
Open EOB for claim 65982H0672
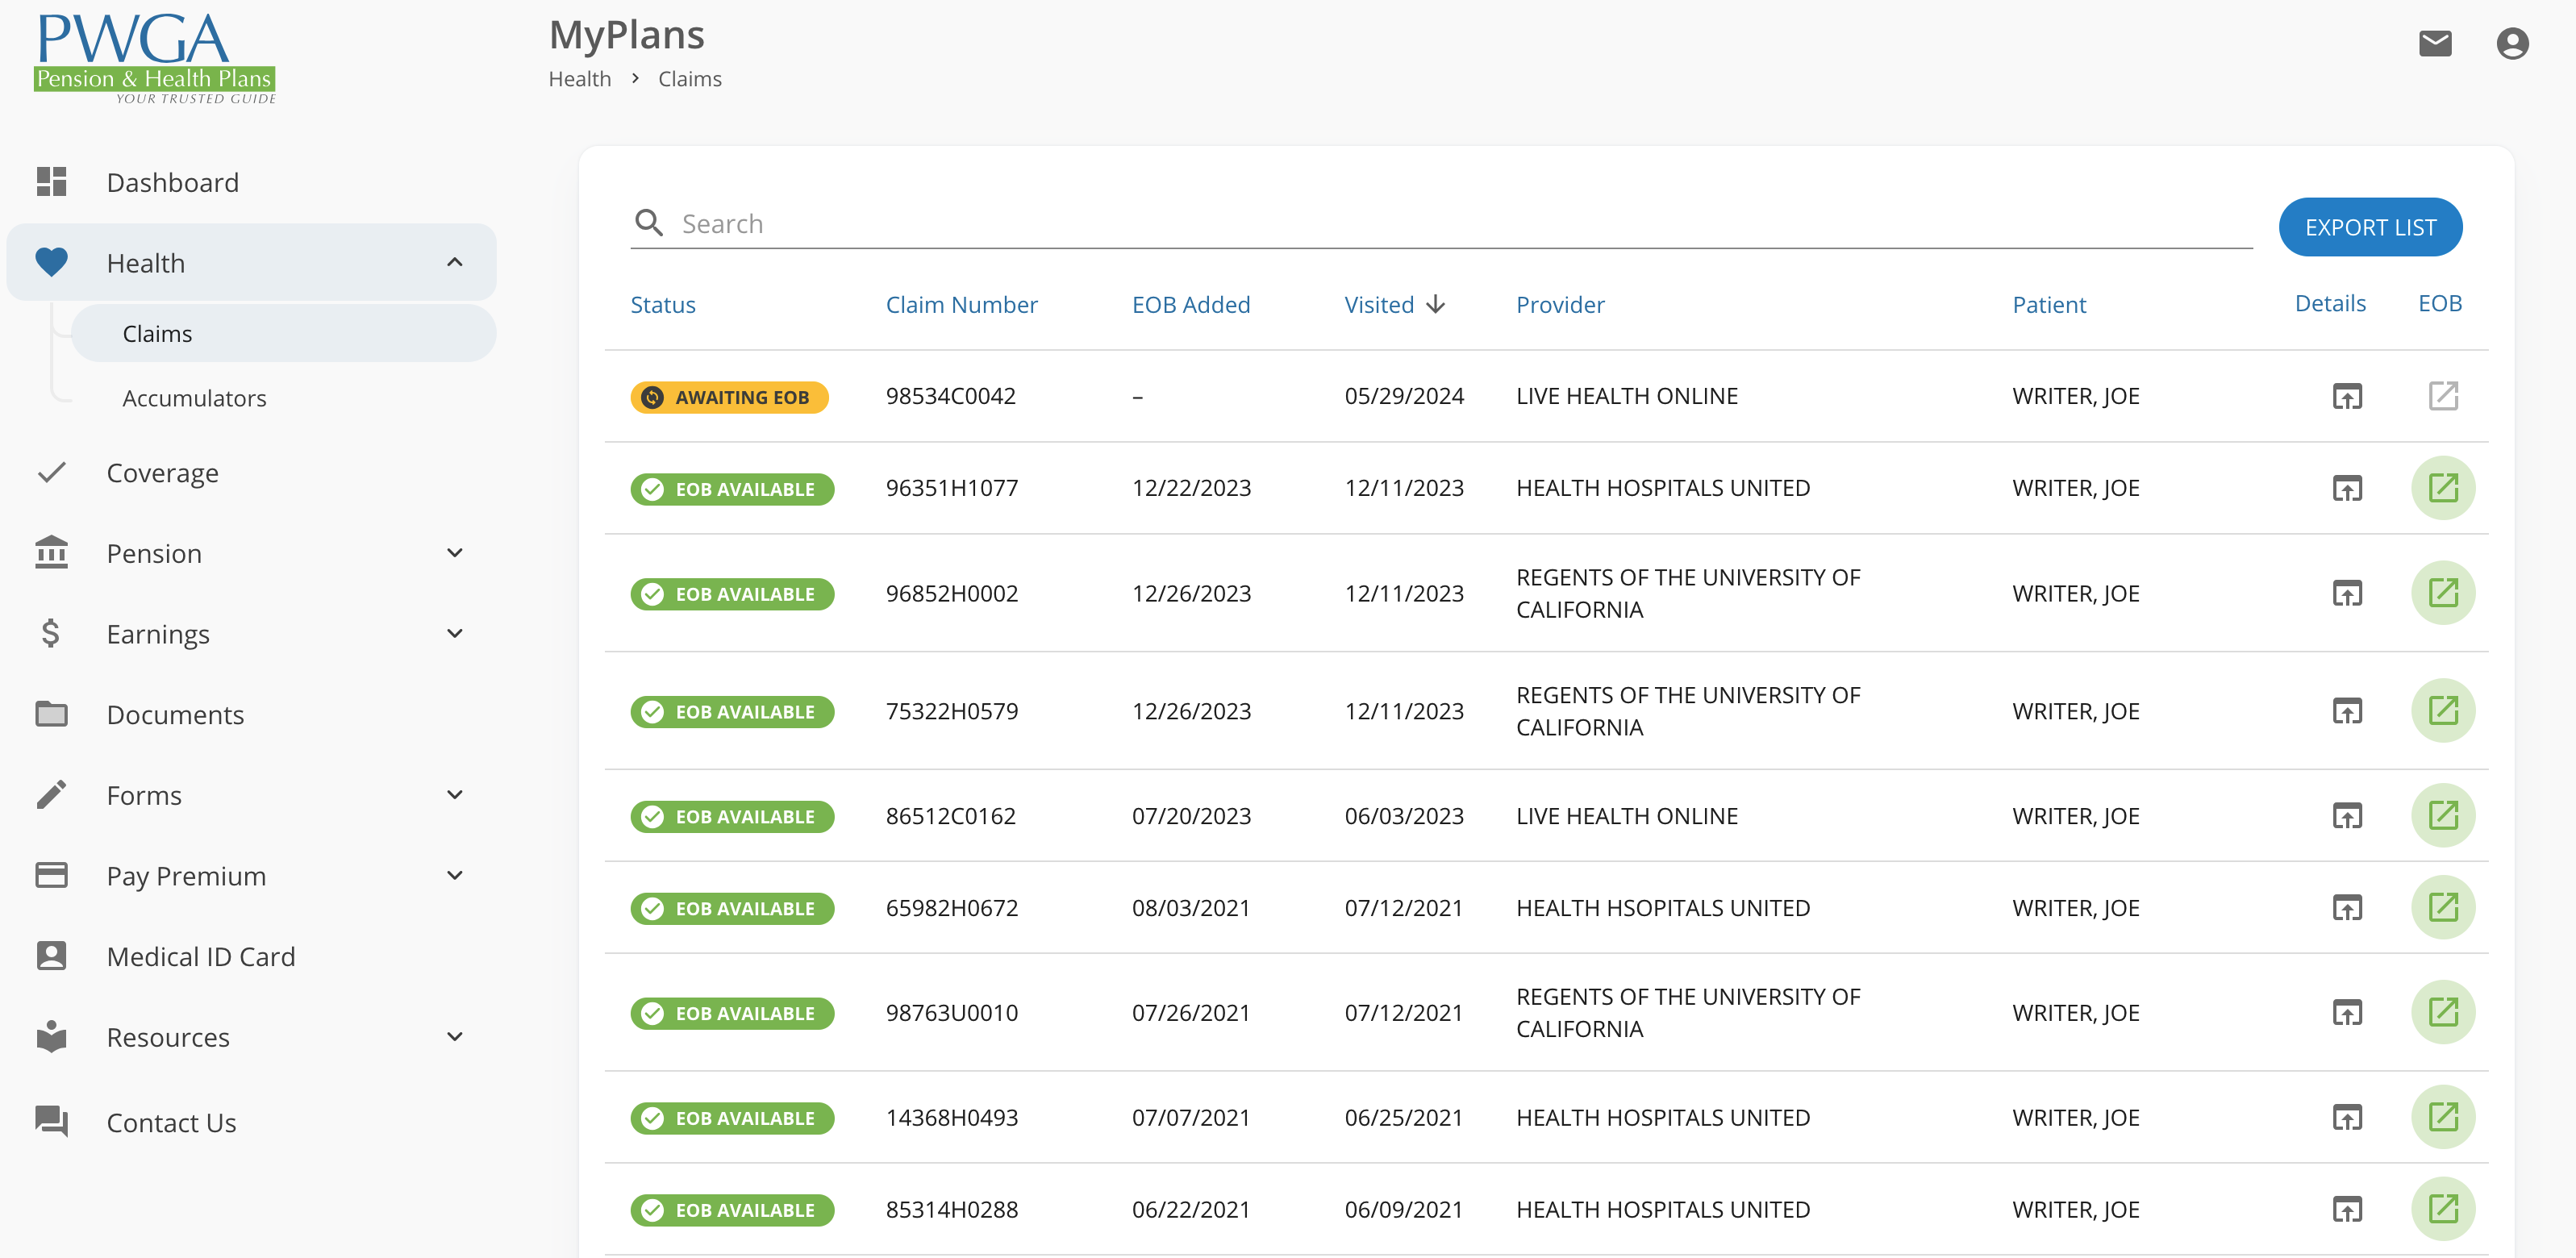[x=2442, y=908]
